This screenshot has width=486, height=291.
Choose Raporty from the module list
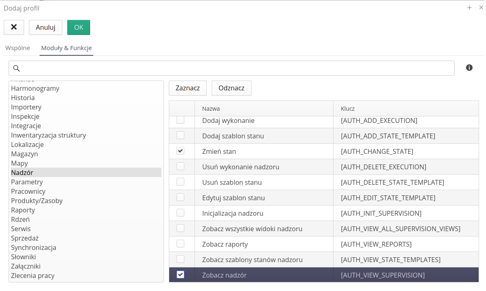point(23,210)
